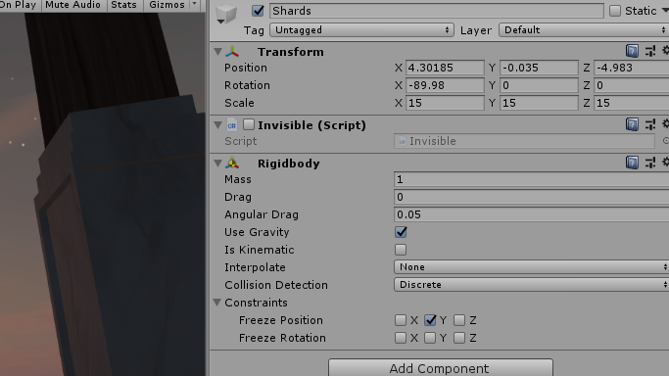
Task: Toggle Mute Audio in game view
Action: (x=72, y=5)
